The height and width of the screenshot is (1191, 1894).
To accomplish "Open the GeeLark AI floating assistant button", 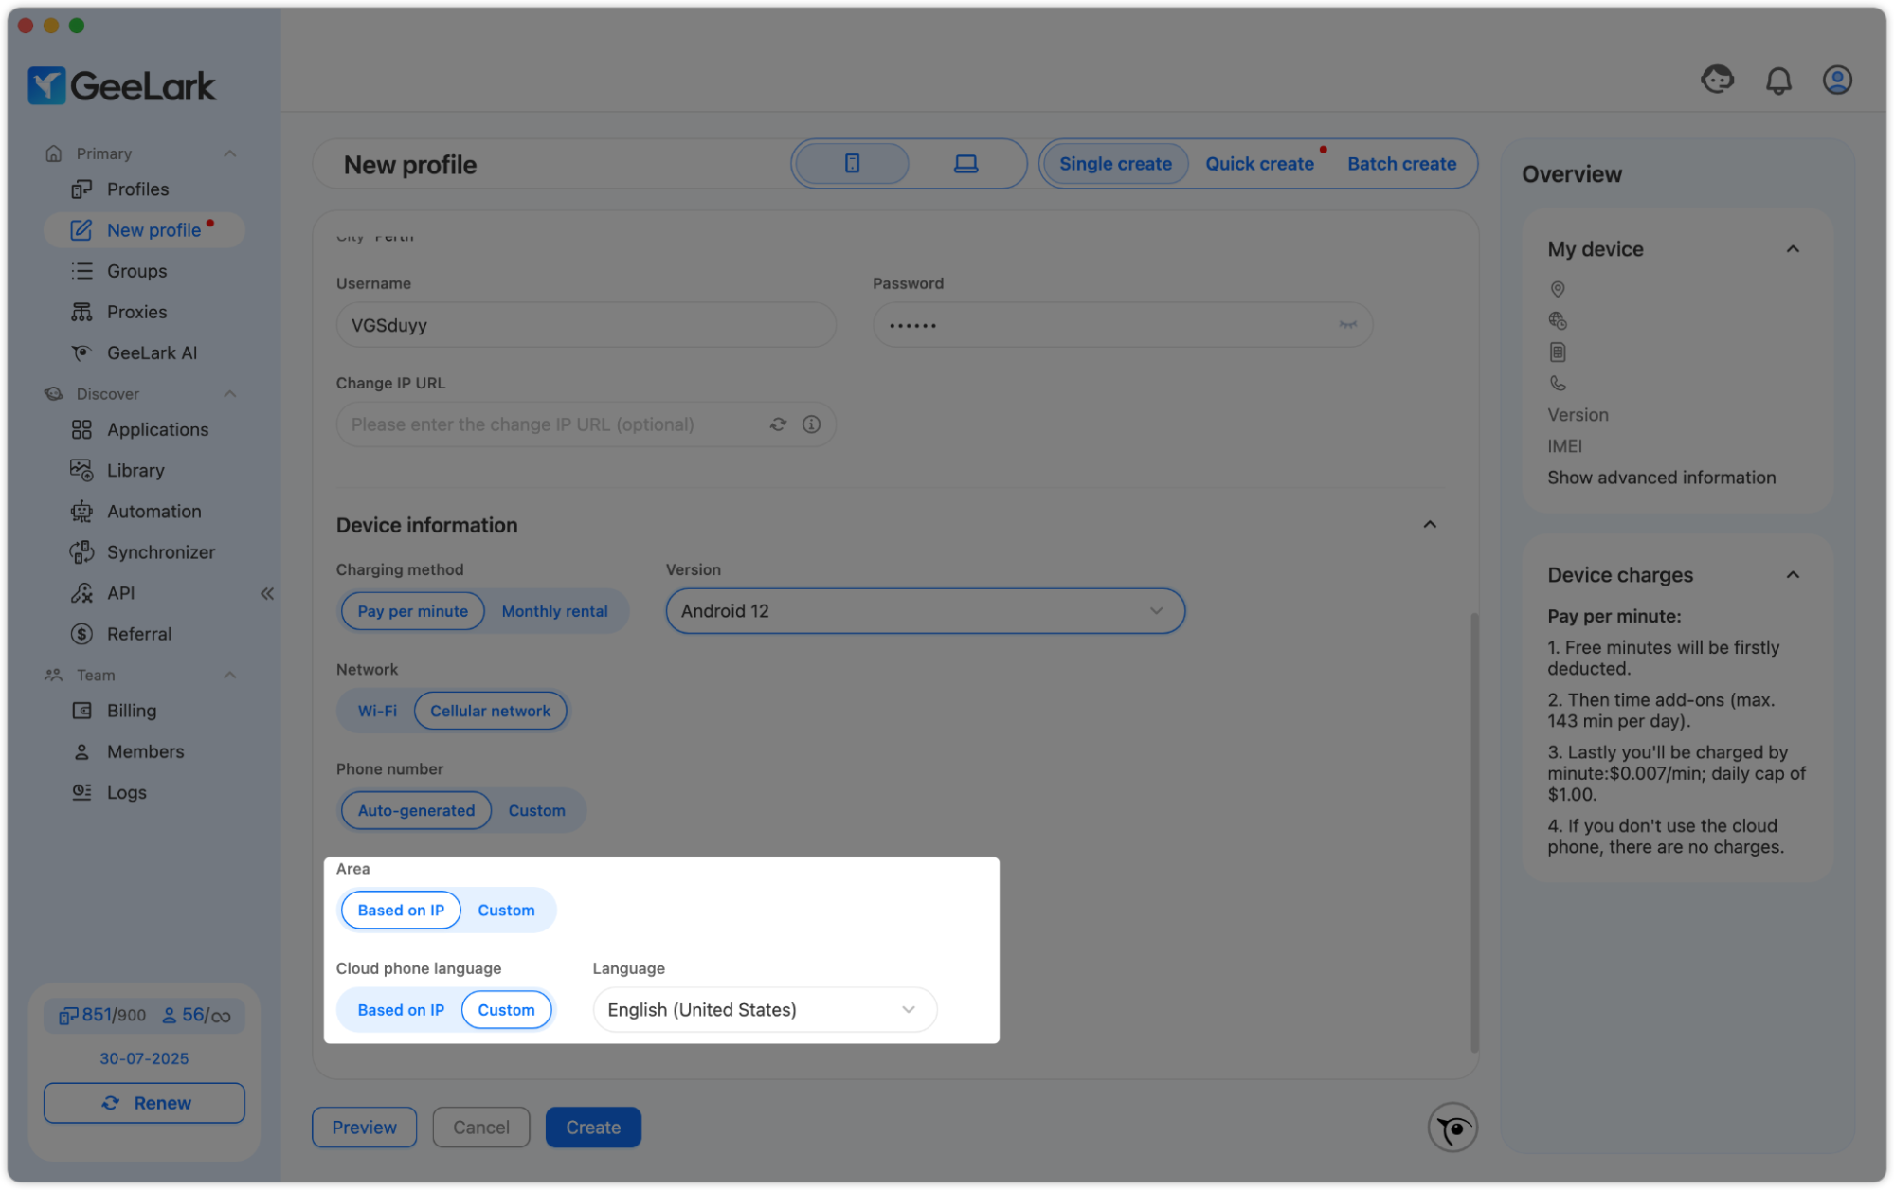I will point(1452,1128).
